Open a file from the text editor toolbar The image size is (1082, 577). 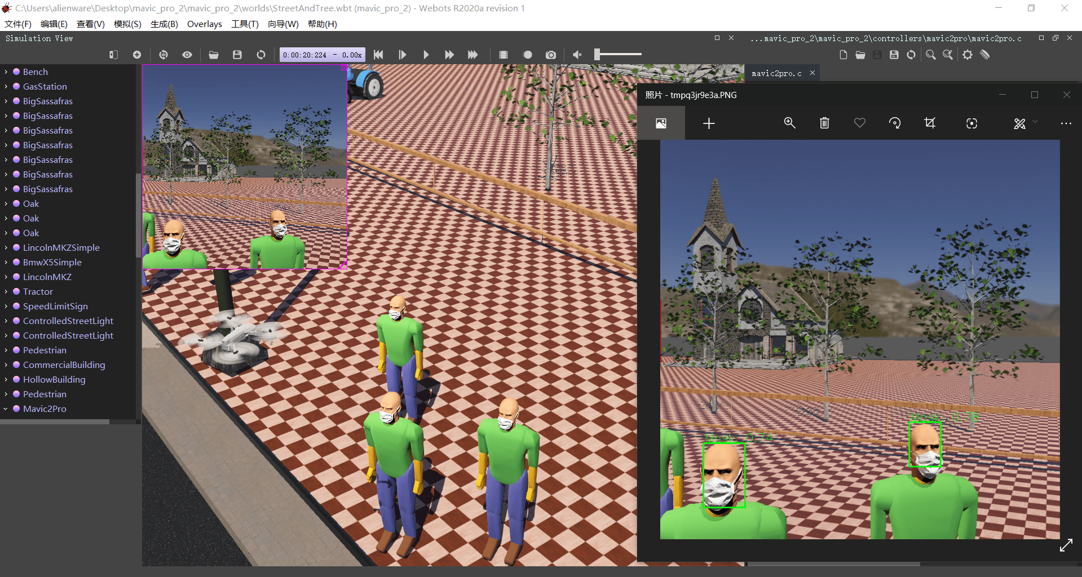860,55
